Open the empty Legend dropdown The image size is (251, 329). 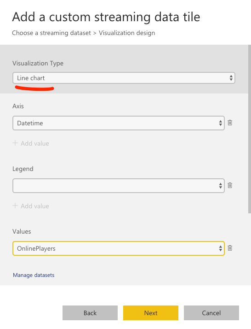click(119, 186)
